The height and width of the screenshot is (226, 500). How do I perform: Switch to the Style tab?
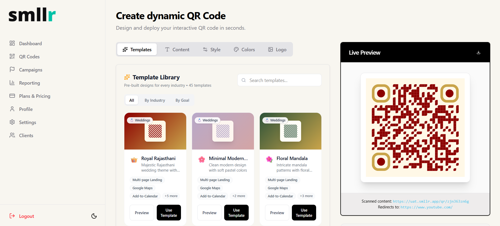pos(212,49)
